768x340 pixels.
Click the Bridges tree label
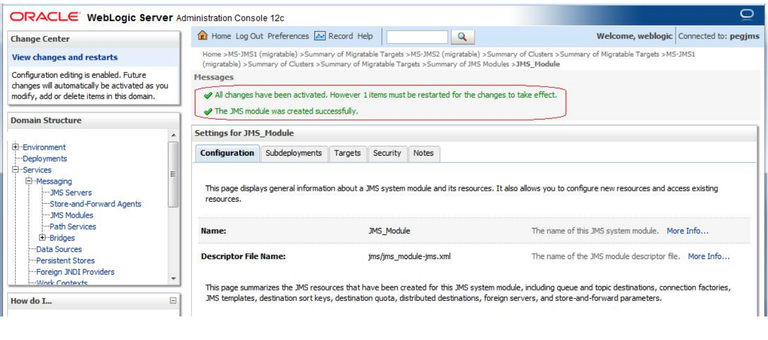point(62,238)
